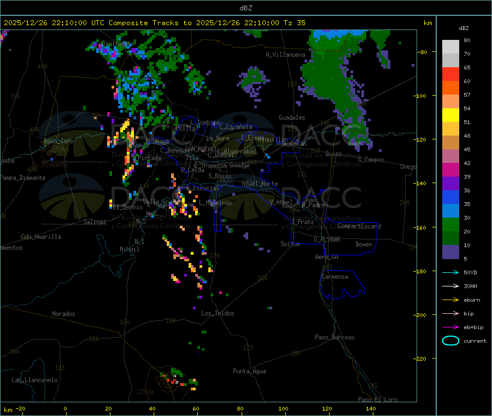Click the R_Padre map label
Viewport: 492px width, 416px height.
tap(313, 205)
